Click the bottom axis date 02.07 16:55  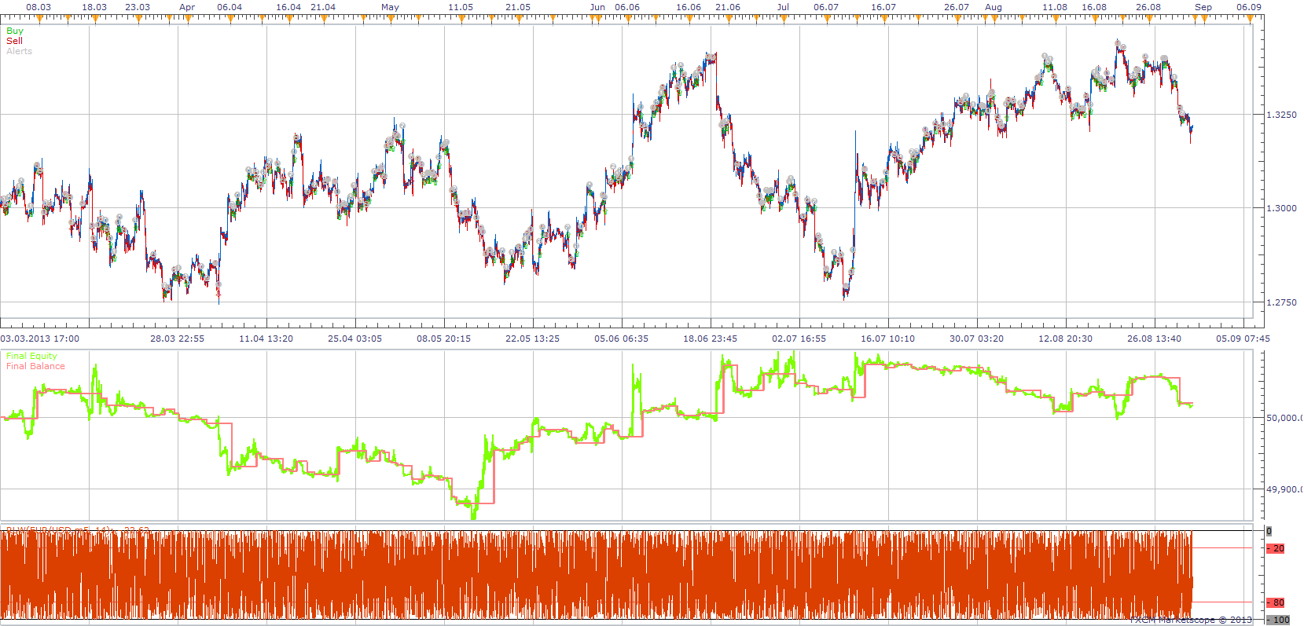pos(799,339)
